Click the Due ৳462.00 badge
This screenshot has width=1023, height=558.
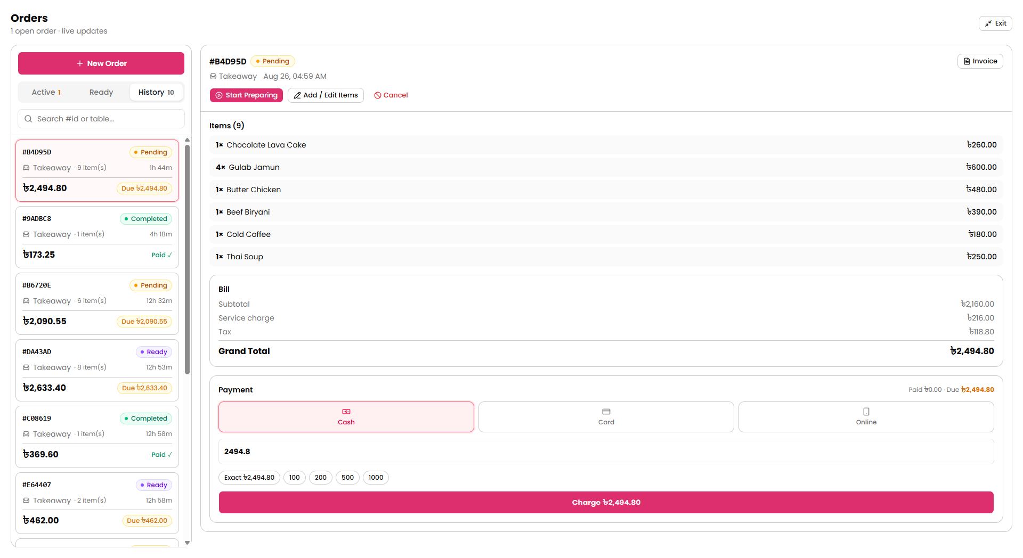click(x=147, y=521)
